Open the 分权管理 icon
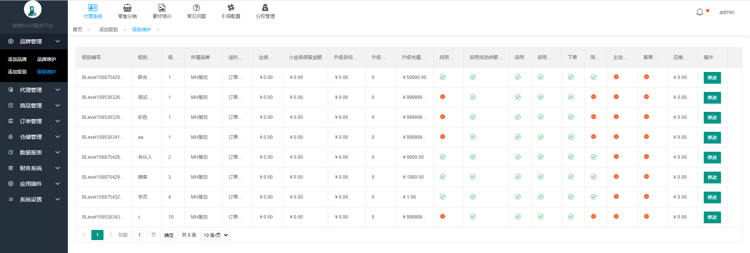 pos(265,8)
